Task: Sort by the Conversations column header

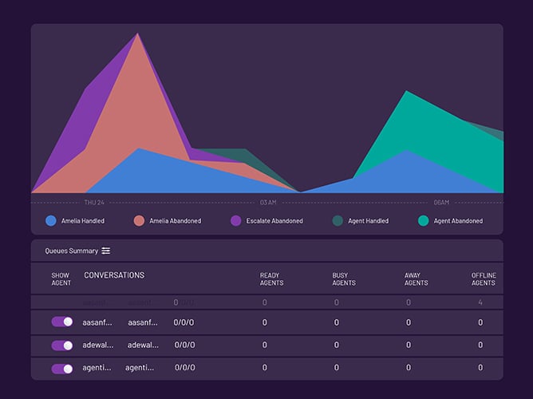Action: (114, 275)
